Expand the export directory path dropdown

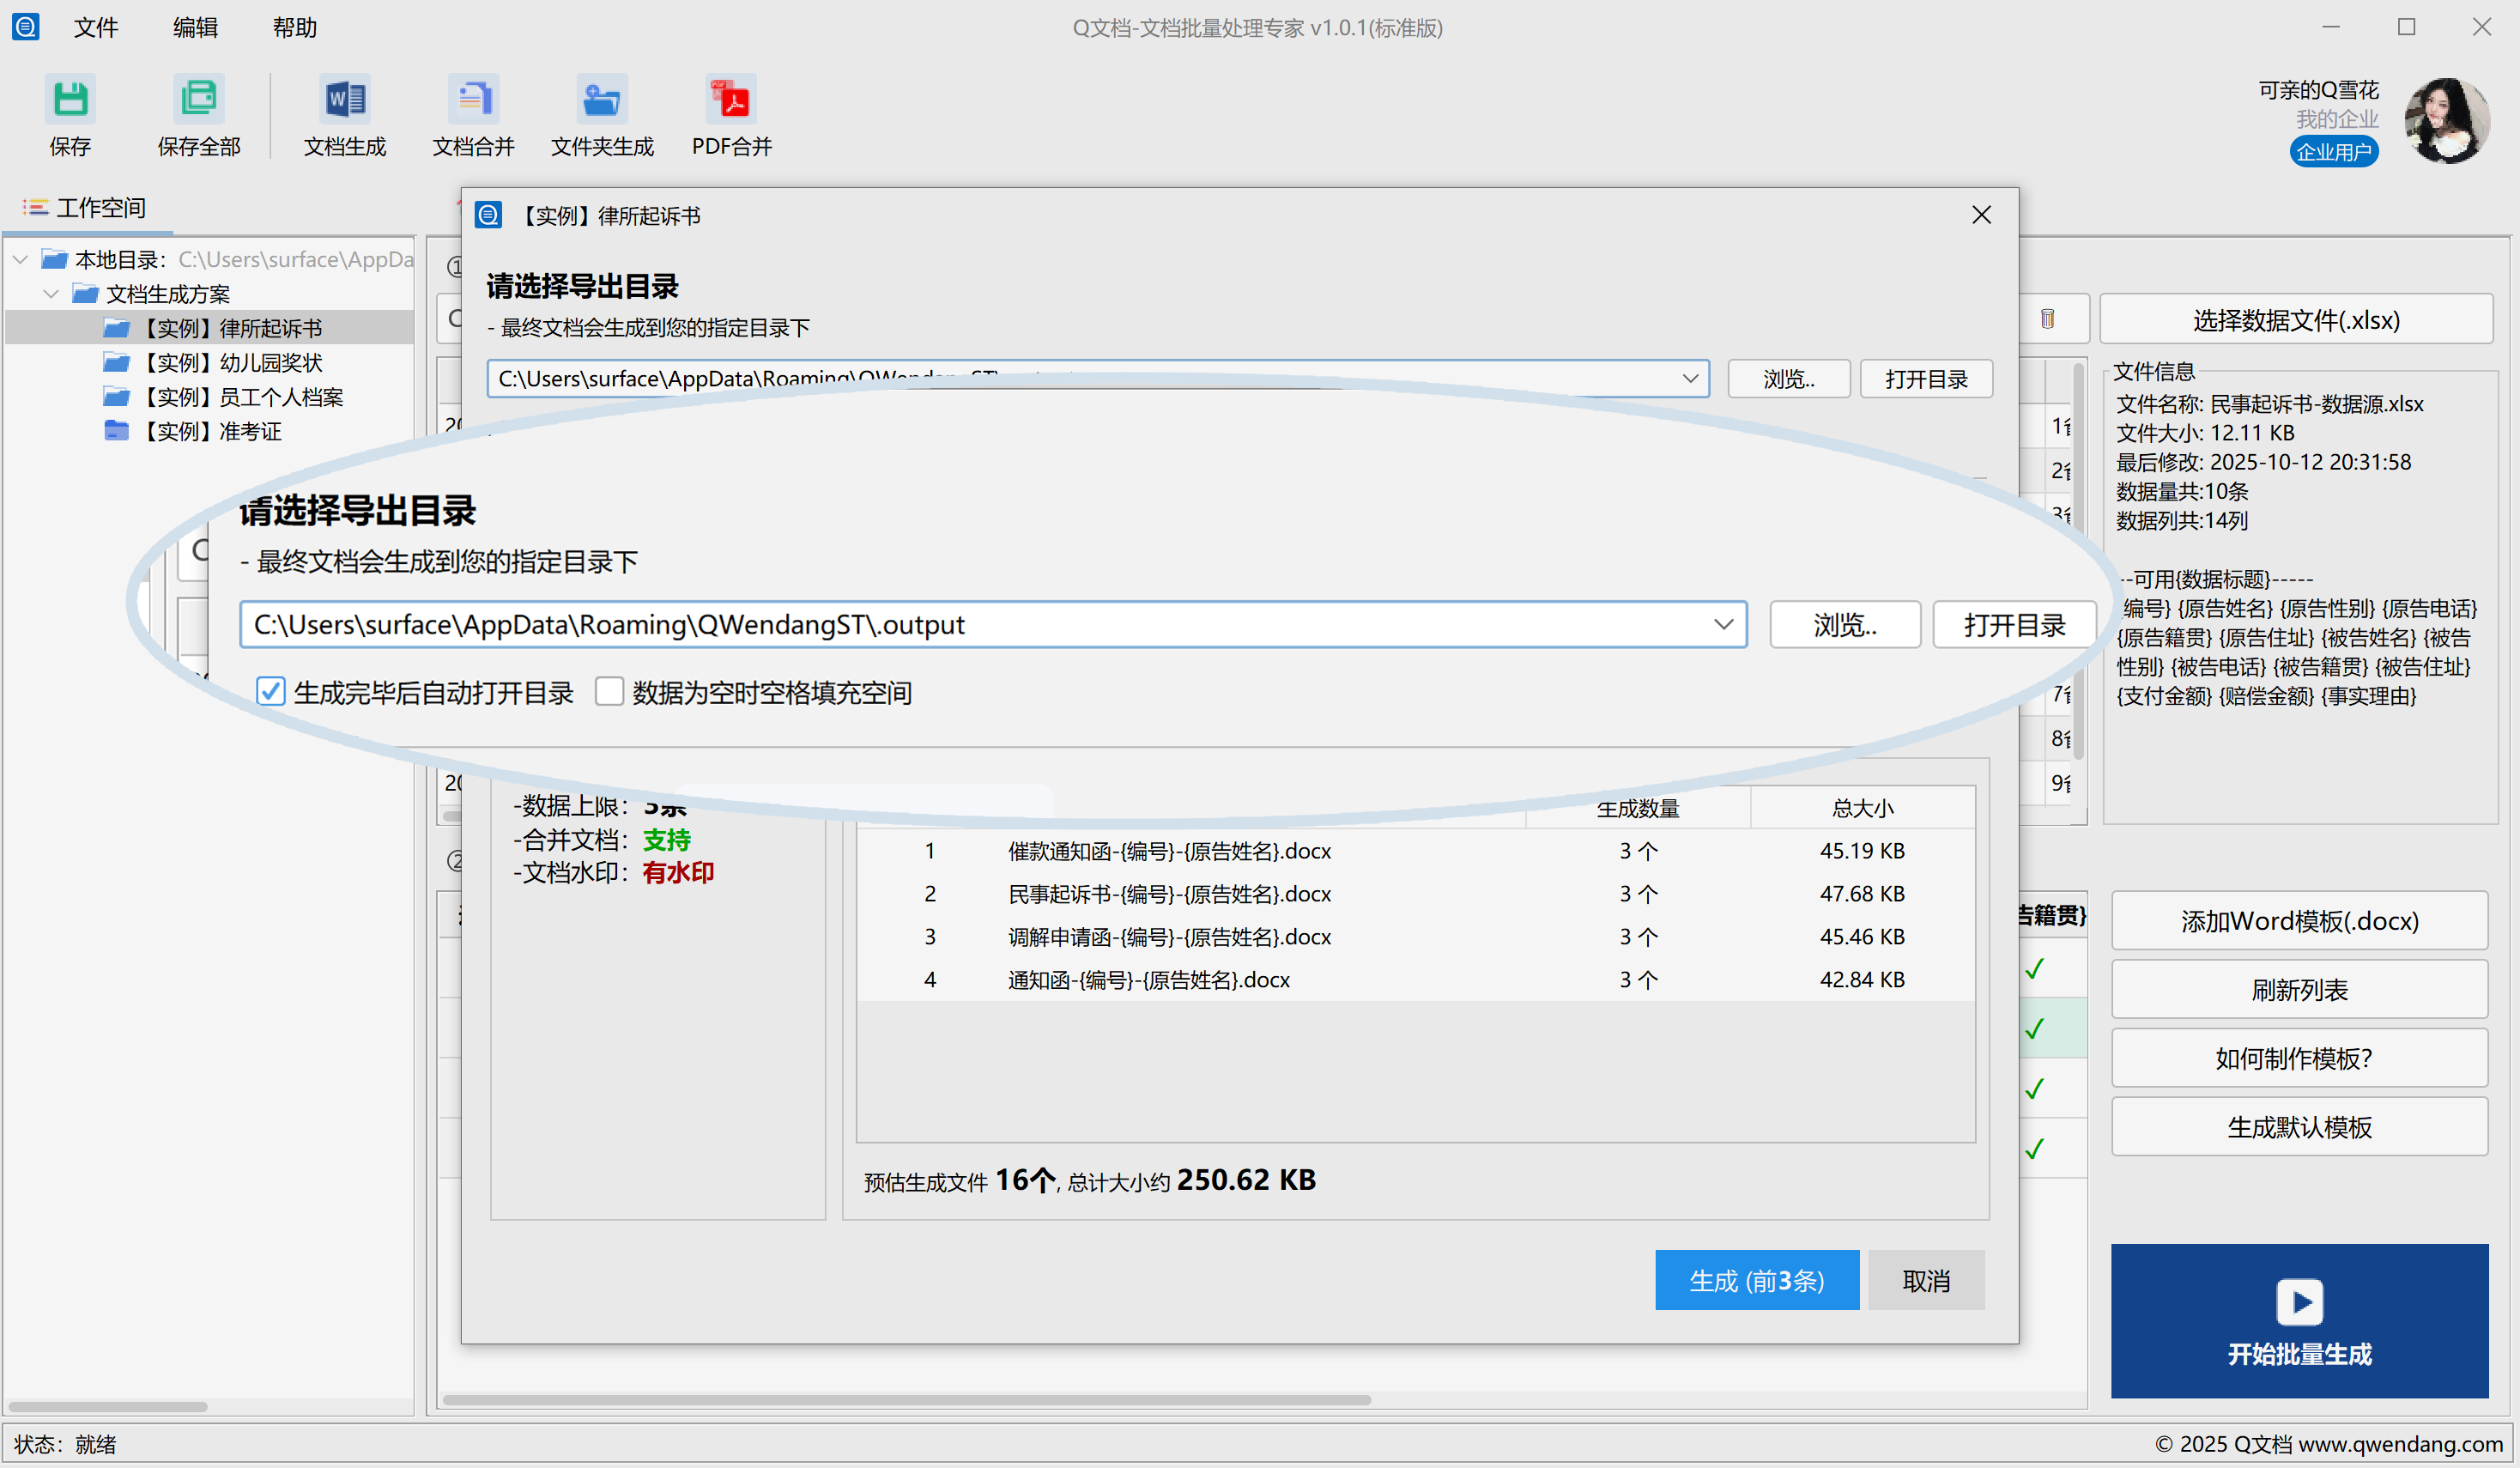pos(1723,624)
